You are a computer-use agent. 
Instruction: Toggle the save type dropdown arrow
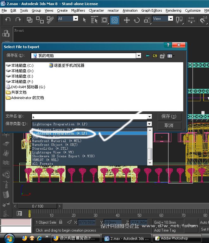tap(149, 124)
